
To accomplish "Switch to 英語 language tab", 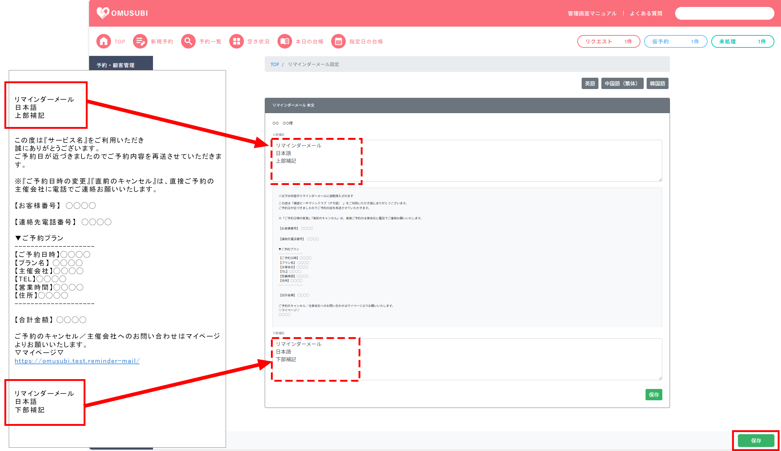I will click(x=590, y=84).
